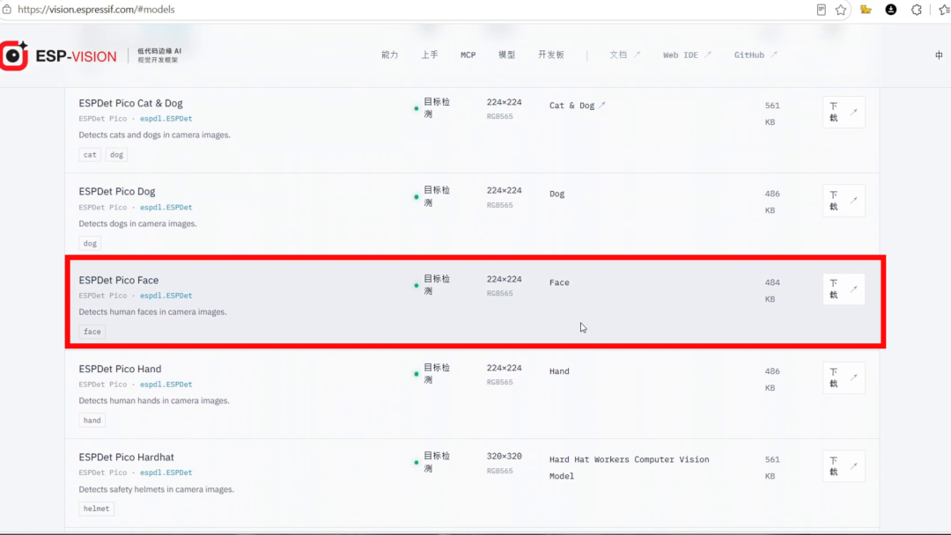Image resolution: width=951 pixels, height=535 pixels.
Task: Open the Web IDE link
Action: point(687,55)
